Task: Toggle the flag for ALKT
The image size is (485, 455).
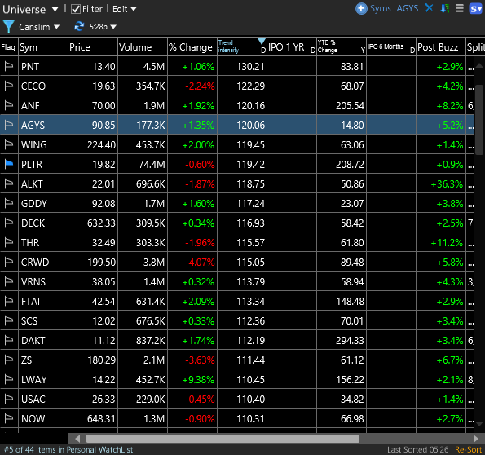Action: [x=9, y=183]
